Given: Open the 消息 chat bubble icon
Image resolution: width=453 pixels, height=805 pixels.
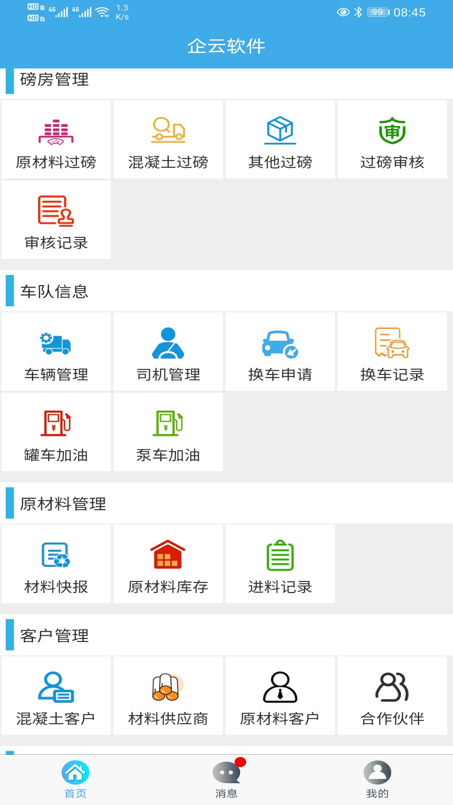Looking at the screenshot, I should click(226, 772).
